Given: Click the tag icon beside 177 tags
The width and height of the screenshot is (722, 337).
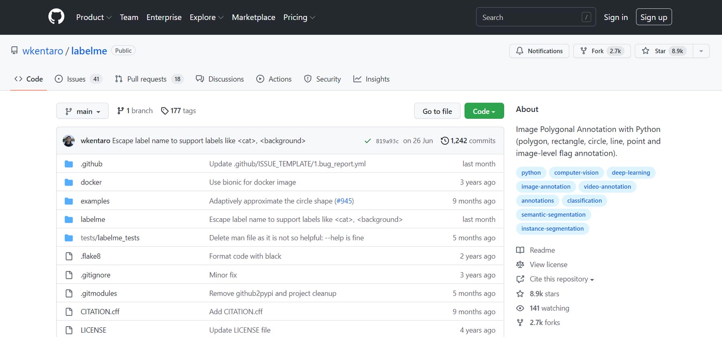Looking at the screenshot, I should tap(164, 111).
